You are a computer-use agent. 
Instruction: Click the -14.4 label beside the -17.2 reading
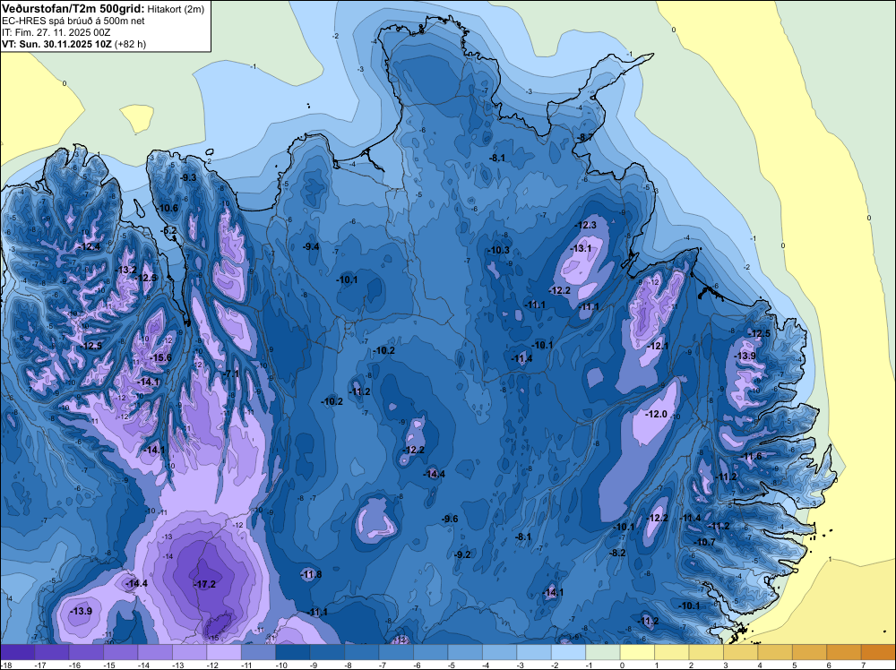point(136,583)
